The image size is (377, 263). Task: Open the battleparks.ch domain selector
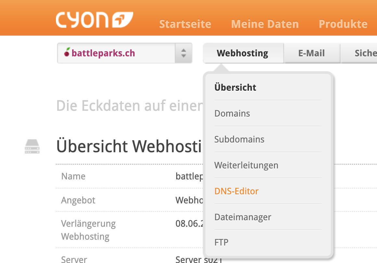click(x=124, y=53)
